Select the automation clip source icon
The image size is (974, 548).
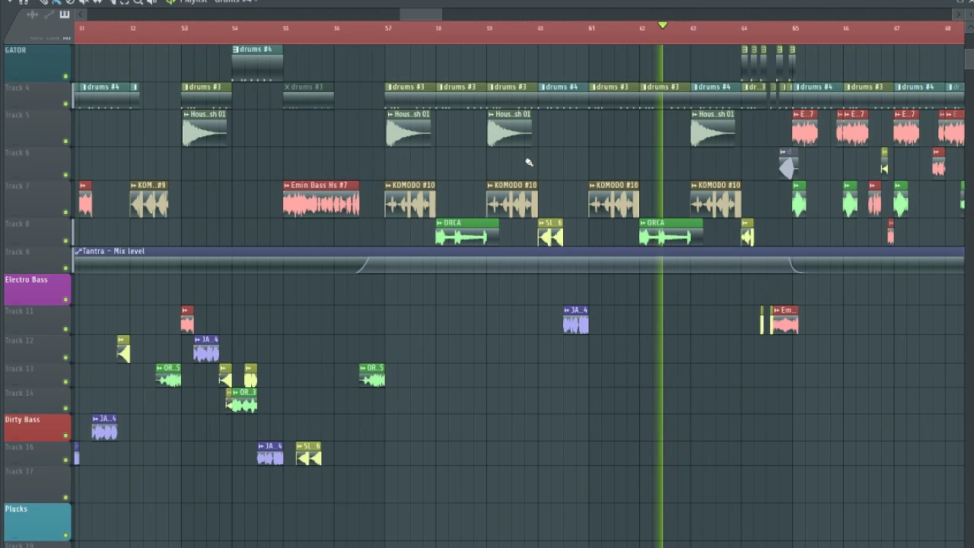click(49, 14)
